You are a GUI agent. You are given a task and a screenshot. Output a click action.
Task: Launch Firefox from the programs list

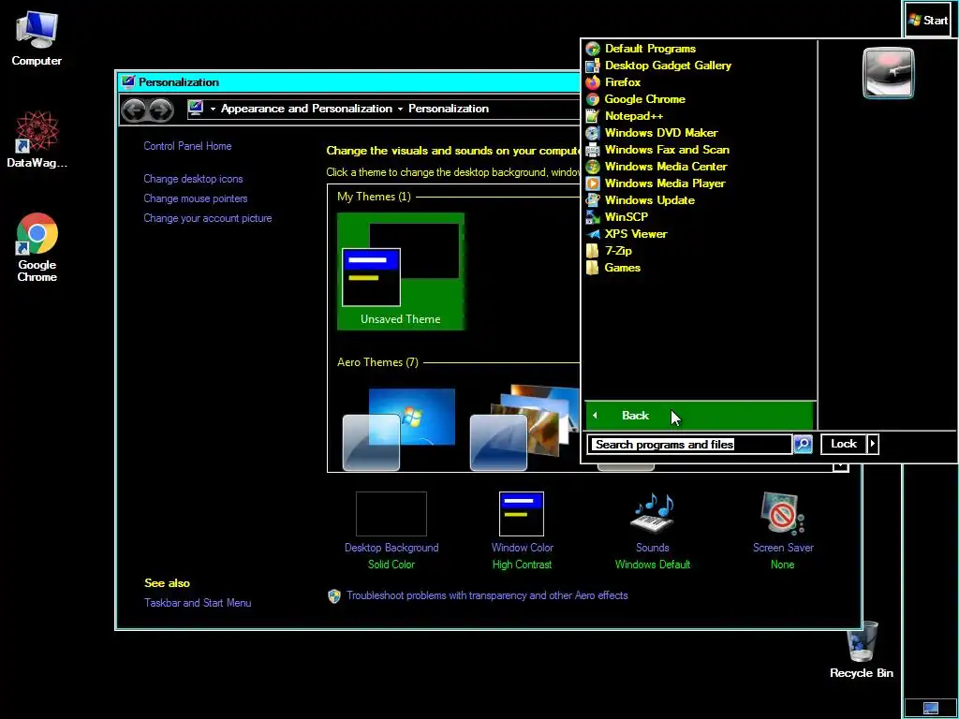tap(612, 82)
